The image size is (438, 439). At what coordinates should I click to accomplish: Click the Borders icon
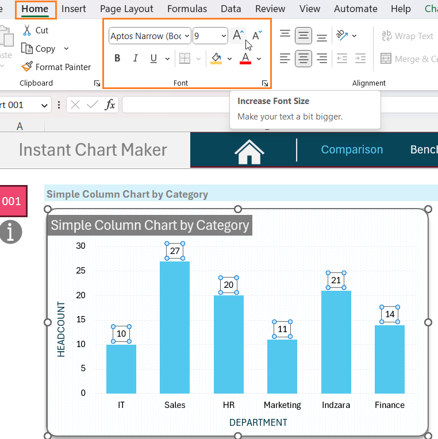[185, 59]
